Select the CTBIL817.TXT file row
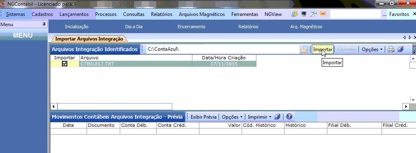 (x=153, y=64)
